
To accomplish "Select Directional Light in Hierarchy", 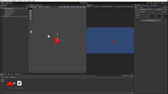I will [11, 11].
